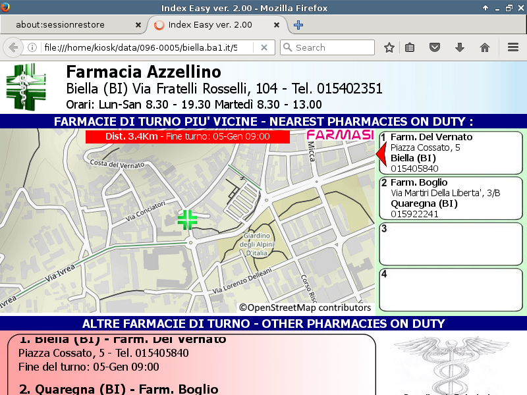
Task: Click the green pharmacy cross logo
Action: [26, 86]
